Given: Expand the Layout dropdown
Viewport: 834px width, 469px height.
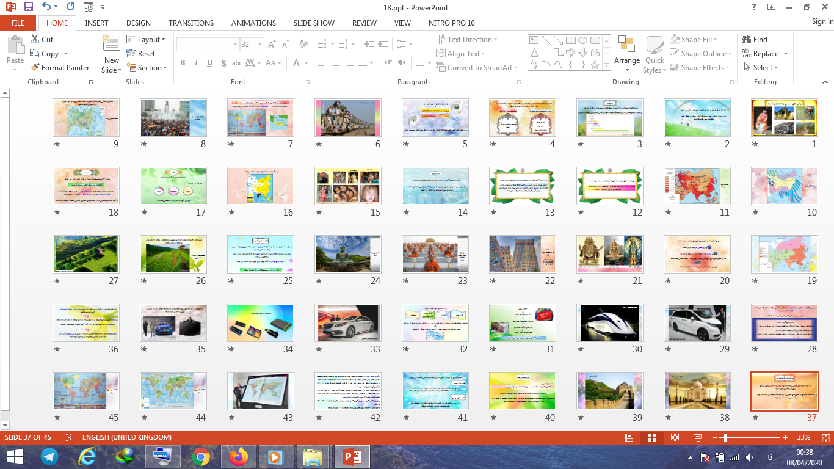Looking at the screenshot, I should (x=147, y=39).
